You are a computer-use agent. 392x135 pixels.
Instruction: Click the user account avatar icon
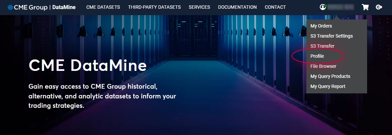coord(323,7)
